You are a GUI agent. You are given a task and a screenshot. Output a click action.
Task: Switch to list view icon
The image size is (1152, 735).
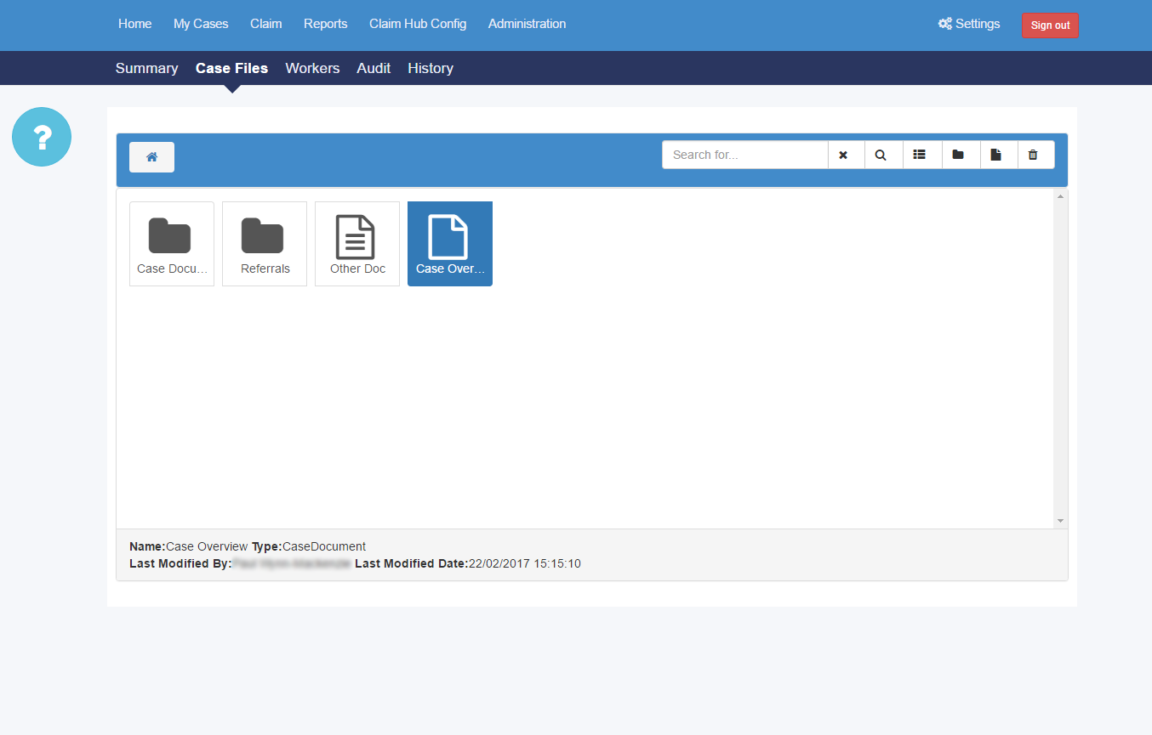click(919, 155)
